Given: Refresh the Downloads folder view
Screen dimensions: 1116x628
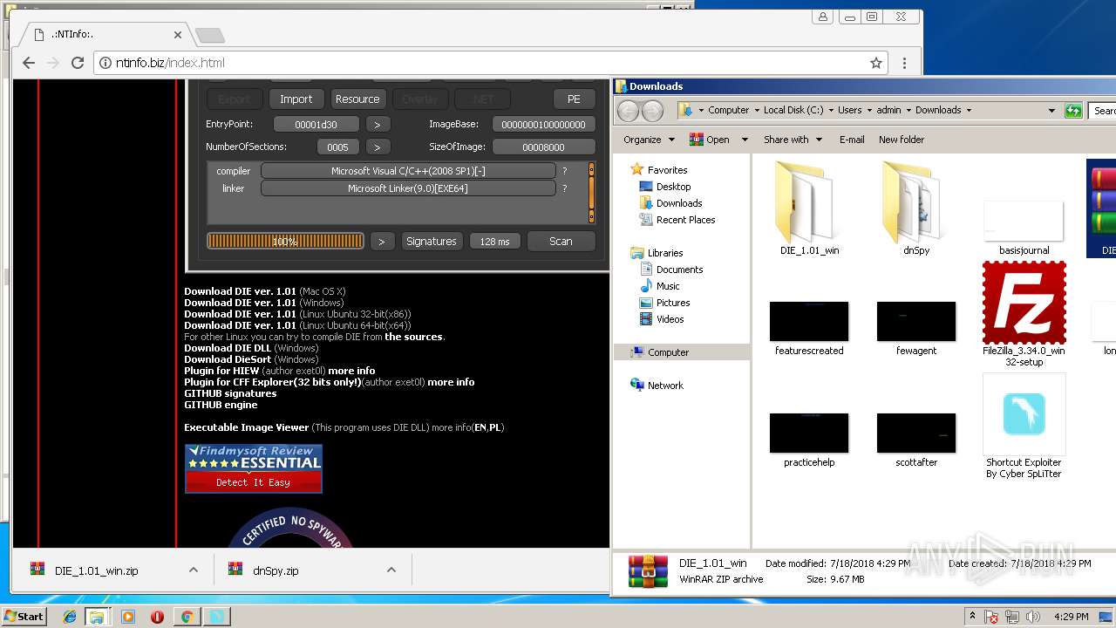Looking at the screenshot, I should click(1073, 111).
